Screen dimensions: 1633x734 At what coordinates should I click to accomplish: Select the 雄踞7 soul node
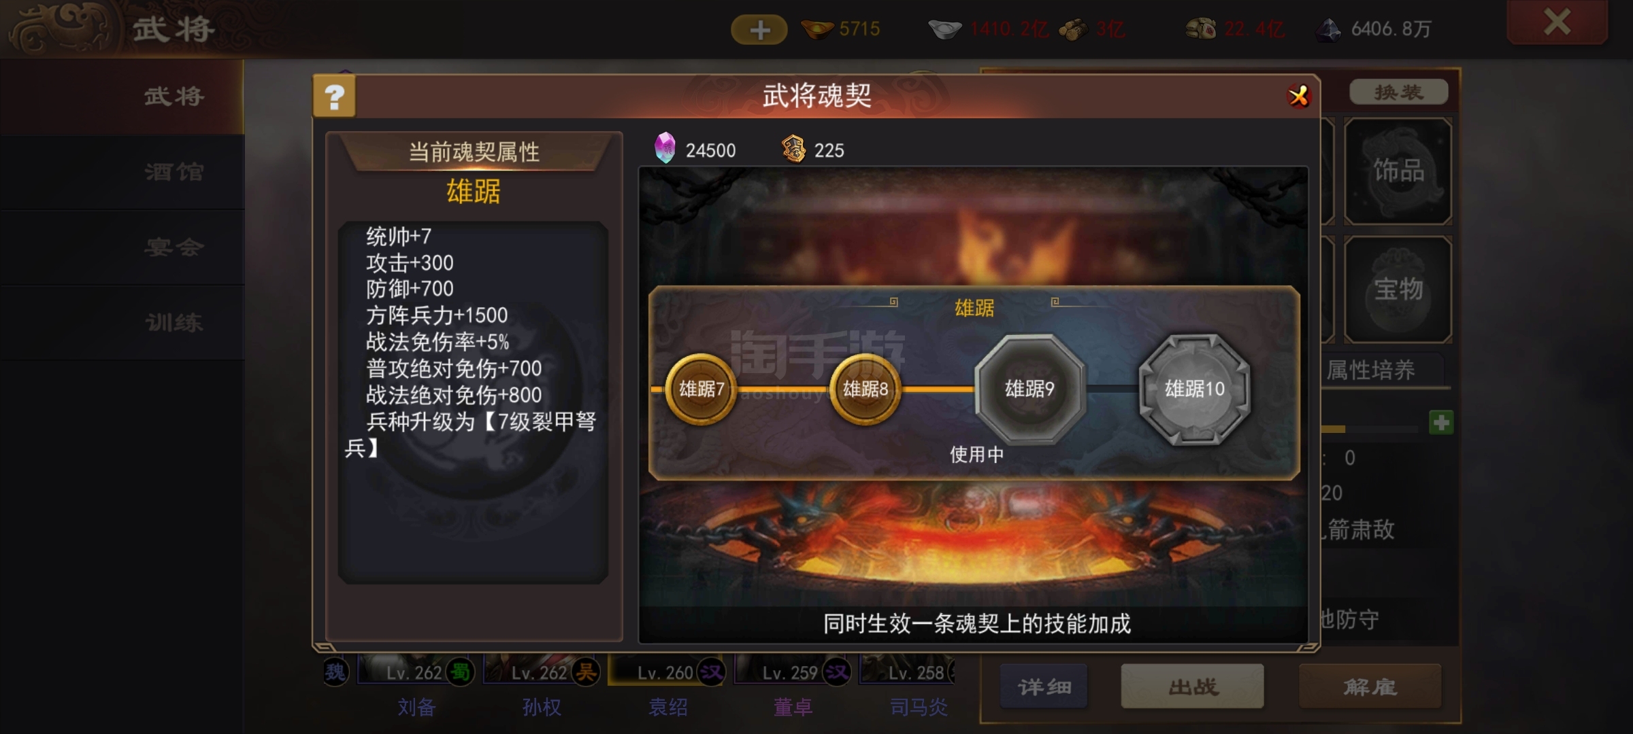(701, 389)
